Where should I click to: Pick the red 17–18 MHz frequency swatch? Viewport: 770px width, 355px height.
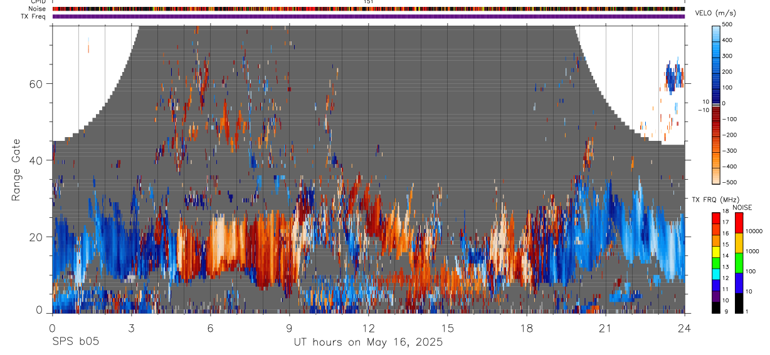pyautogui.click(x=715, y=218)
